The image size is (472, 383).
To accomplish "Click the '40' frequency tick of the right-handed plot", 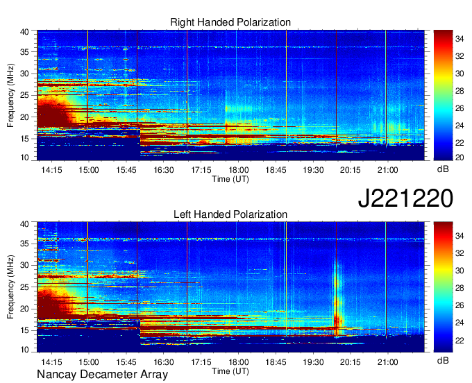I will click(x=25, y=32).
